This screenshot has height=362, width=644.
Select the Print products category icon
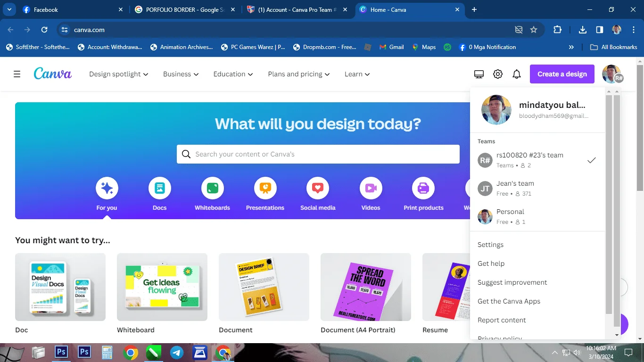pyautogui.click(x=423, y=189)
